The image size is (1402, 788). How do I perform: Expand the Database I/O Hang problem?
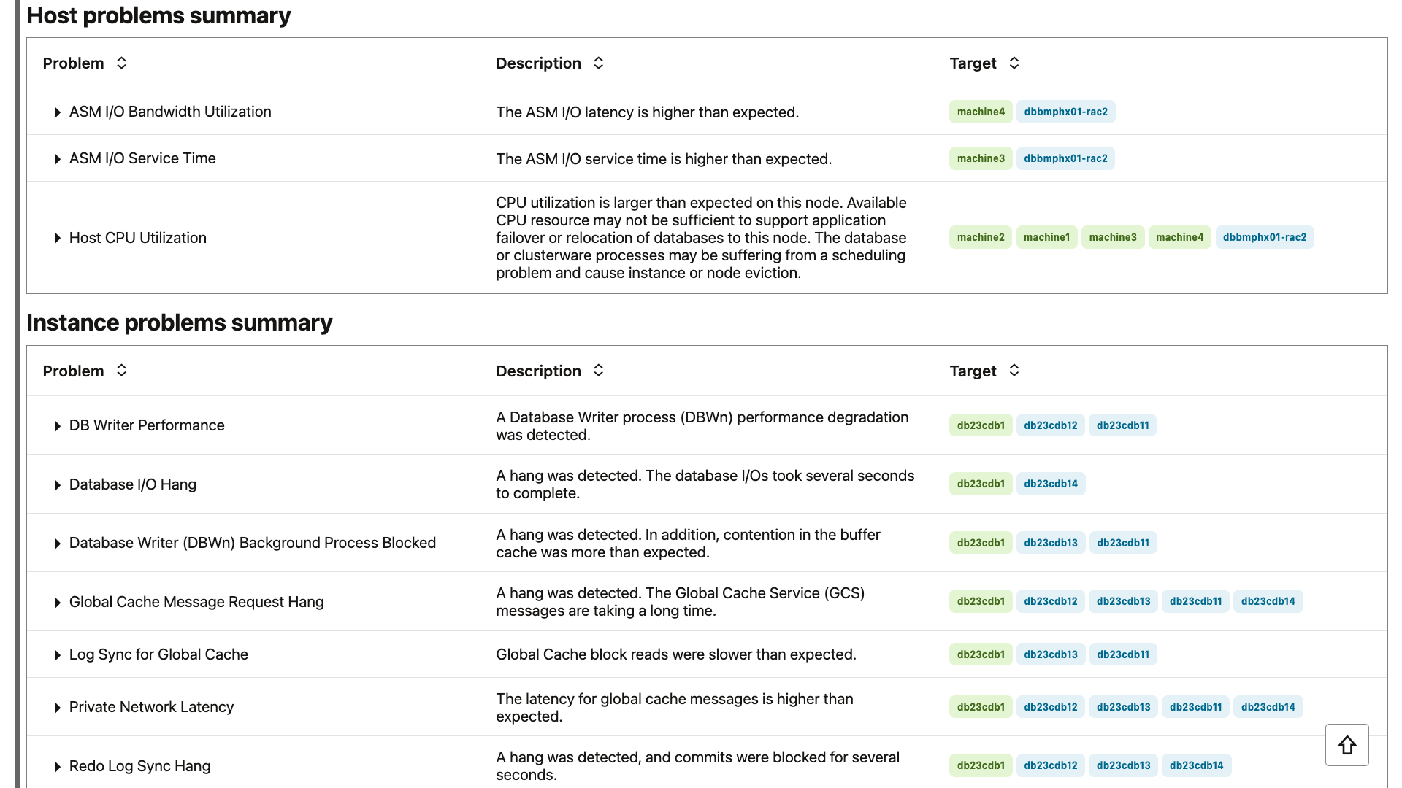click(x=57, y=484)
